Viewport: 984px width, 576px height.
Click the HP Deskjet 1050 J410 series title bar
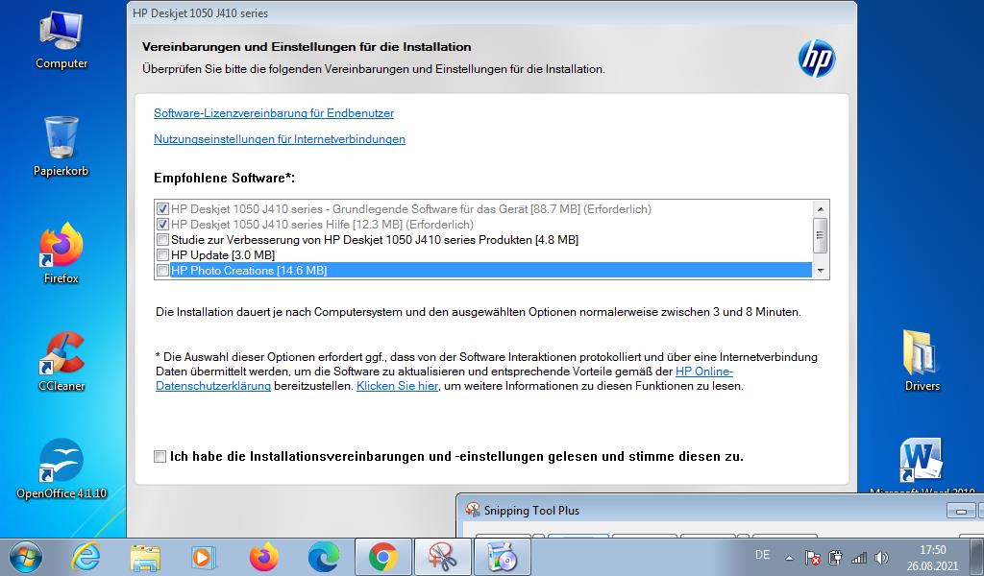point(491,12)
